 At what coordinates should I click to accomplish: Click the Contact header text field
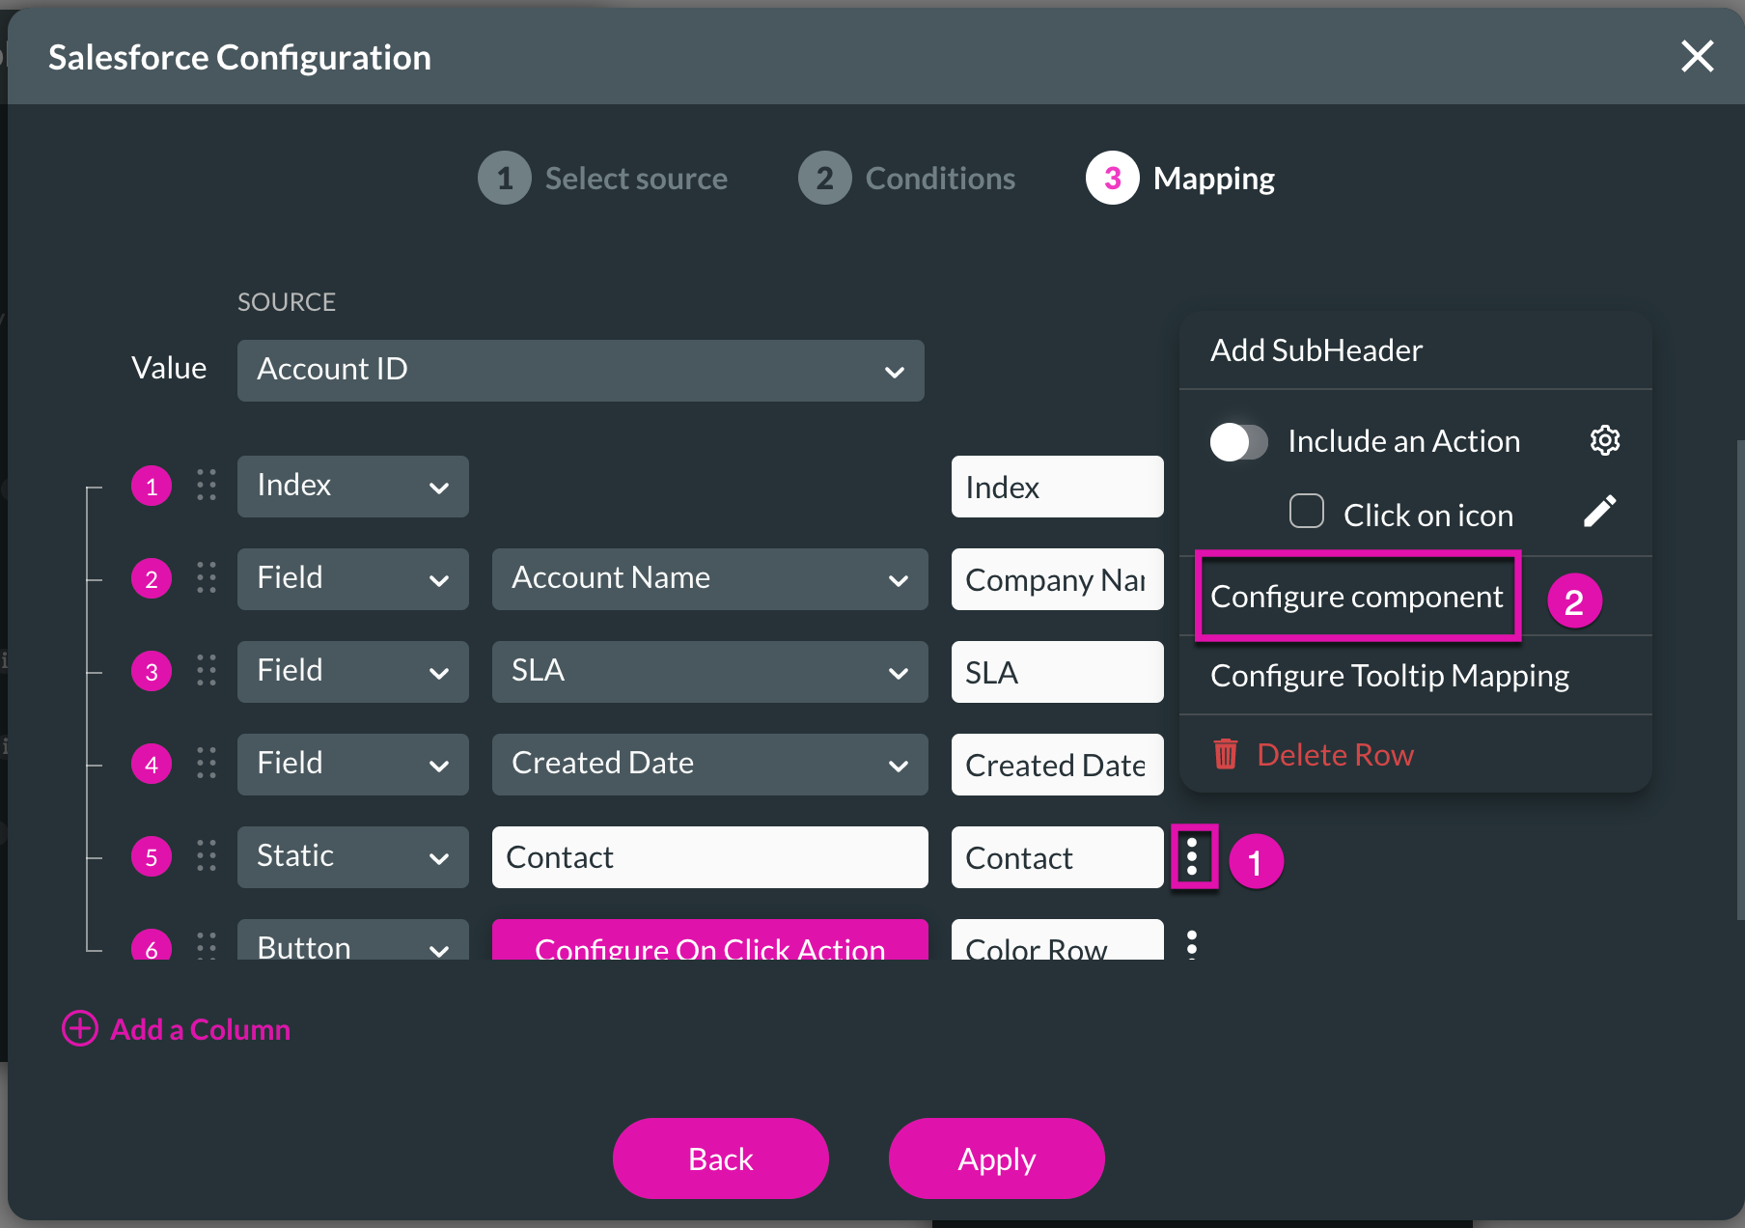point(1058,857)
